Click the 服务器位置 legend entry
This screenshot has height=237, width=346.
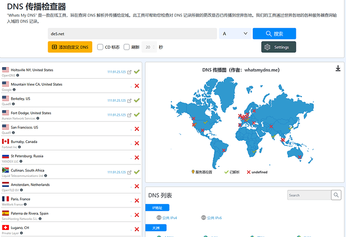pos(202,172)
